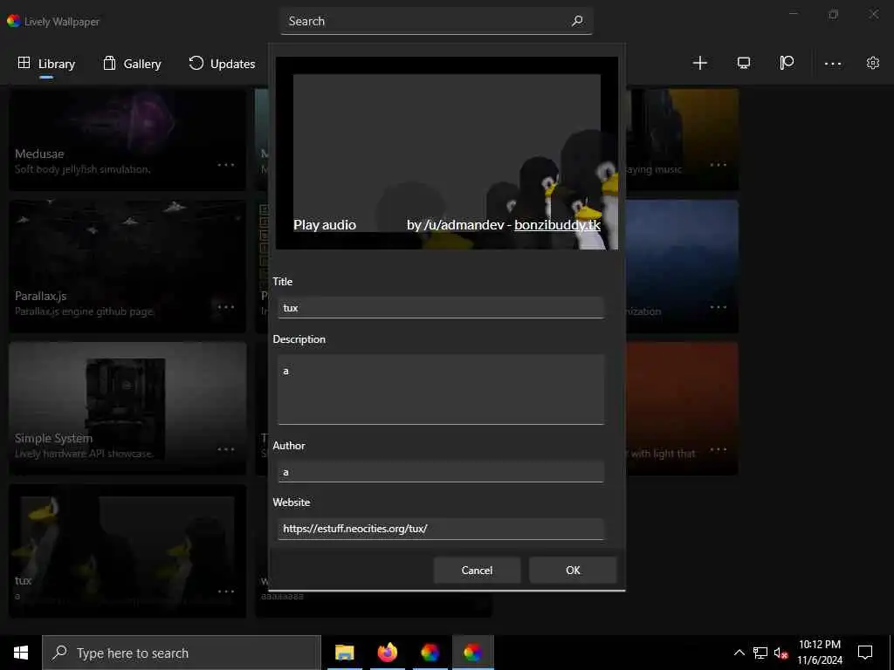Viewport: 894px width, 670px height.
Task: Open the Gallery tab
Action: pos(133,64)
